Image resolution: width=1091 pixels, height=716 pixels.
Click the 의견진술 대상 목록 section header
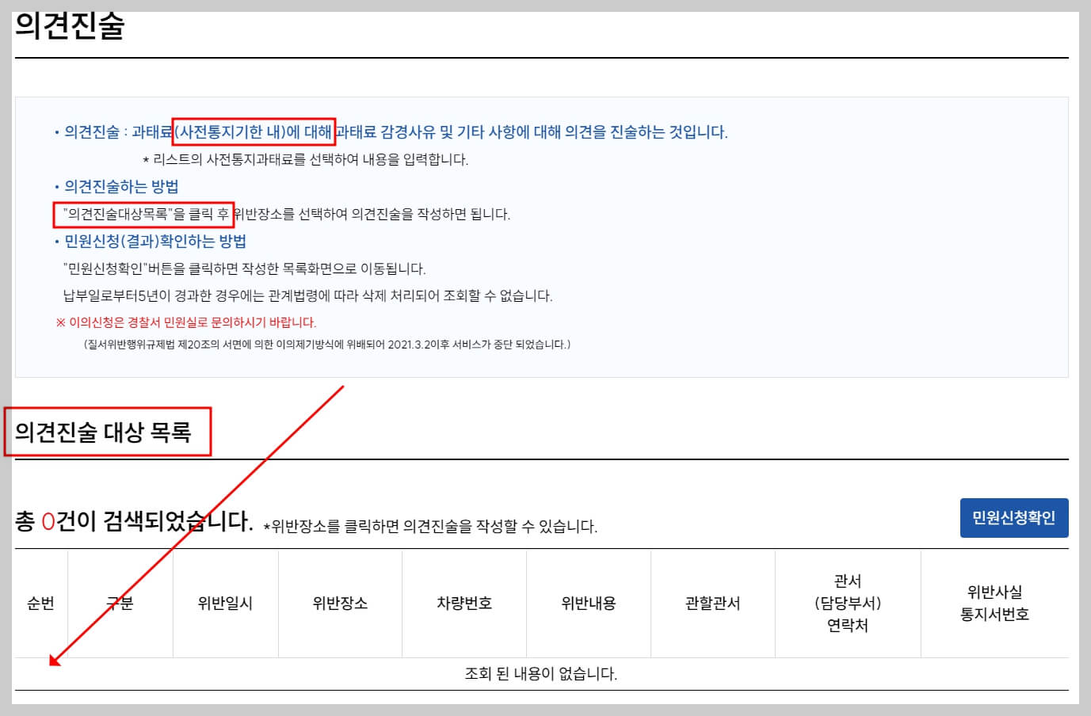click(109, 432)
